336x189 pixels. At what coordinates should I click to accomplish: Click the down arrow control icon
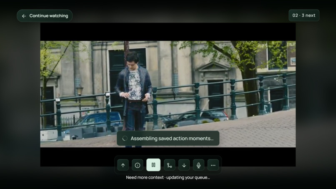coord(184,165)
